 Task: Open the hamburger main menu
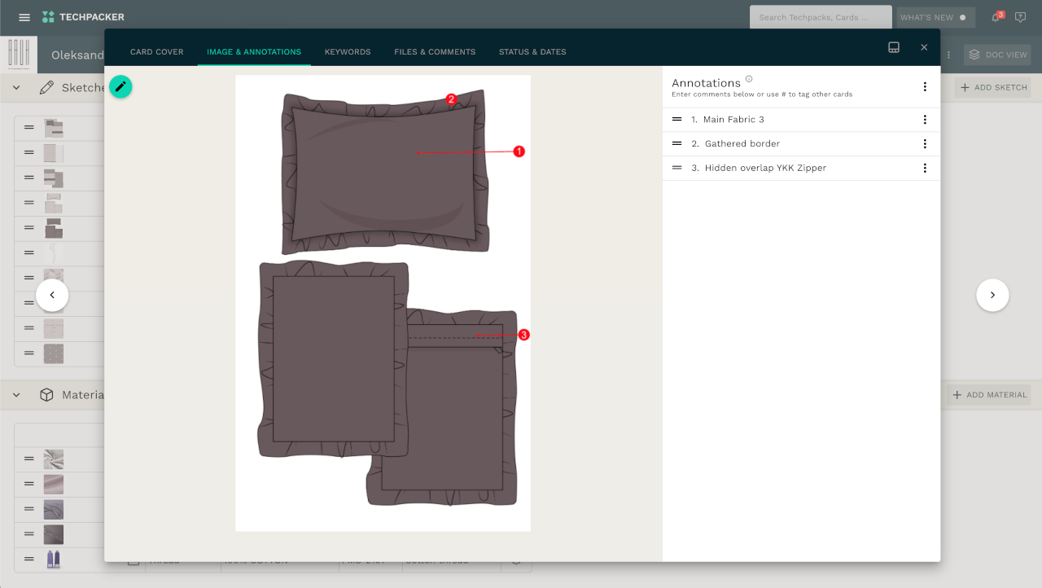pos(24,17)
